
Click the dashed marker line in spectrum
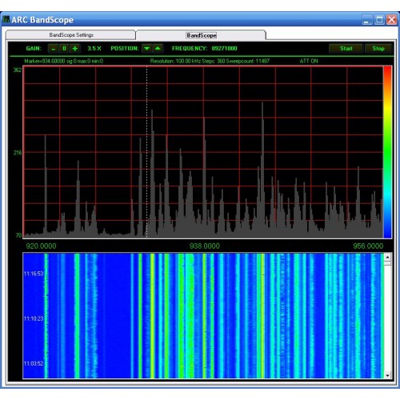point(146,152)
